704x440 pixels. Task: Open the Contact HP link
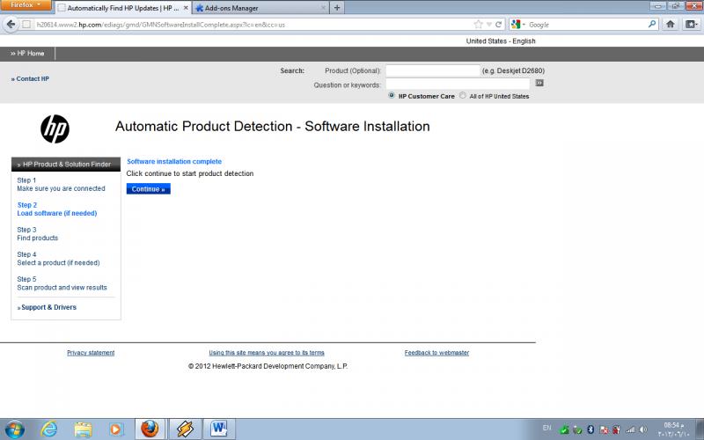[x=30, y=78]
